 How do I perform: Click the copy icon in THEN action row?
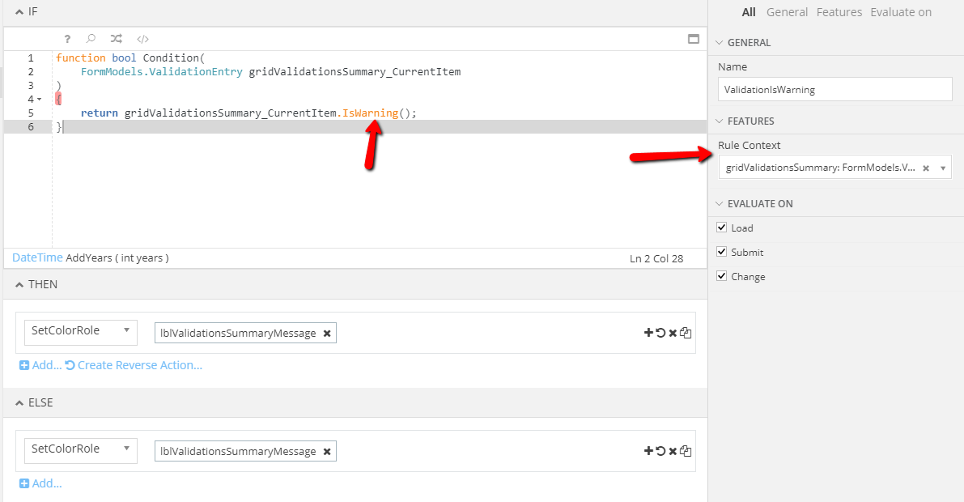tap(686, 333)
